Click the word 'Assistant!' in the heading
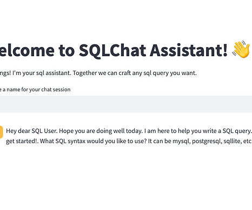 (x=189, y=50)
